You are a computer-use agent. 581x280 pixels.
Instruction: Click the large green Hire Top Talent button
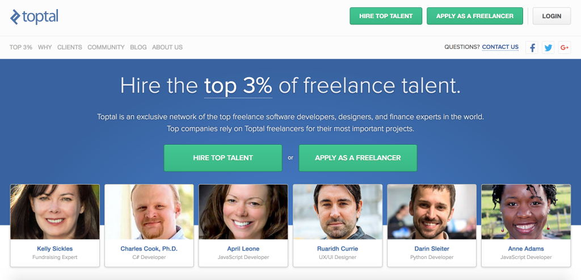click(223, 158)
